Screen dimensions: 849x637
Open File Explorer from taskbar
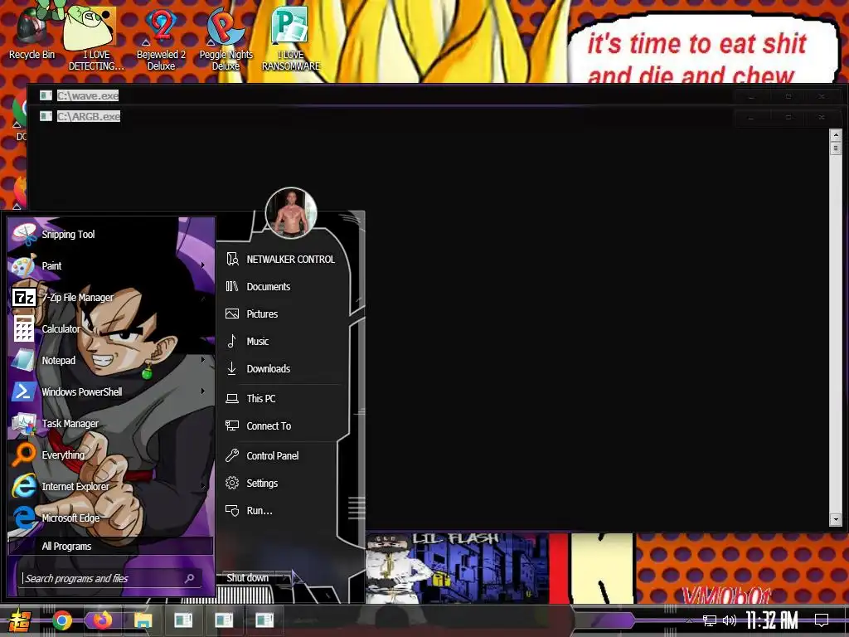pos(143,620)
